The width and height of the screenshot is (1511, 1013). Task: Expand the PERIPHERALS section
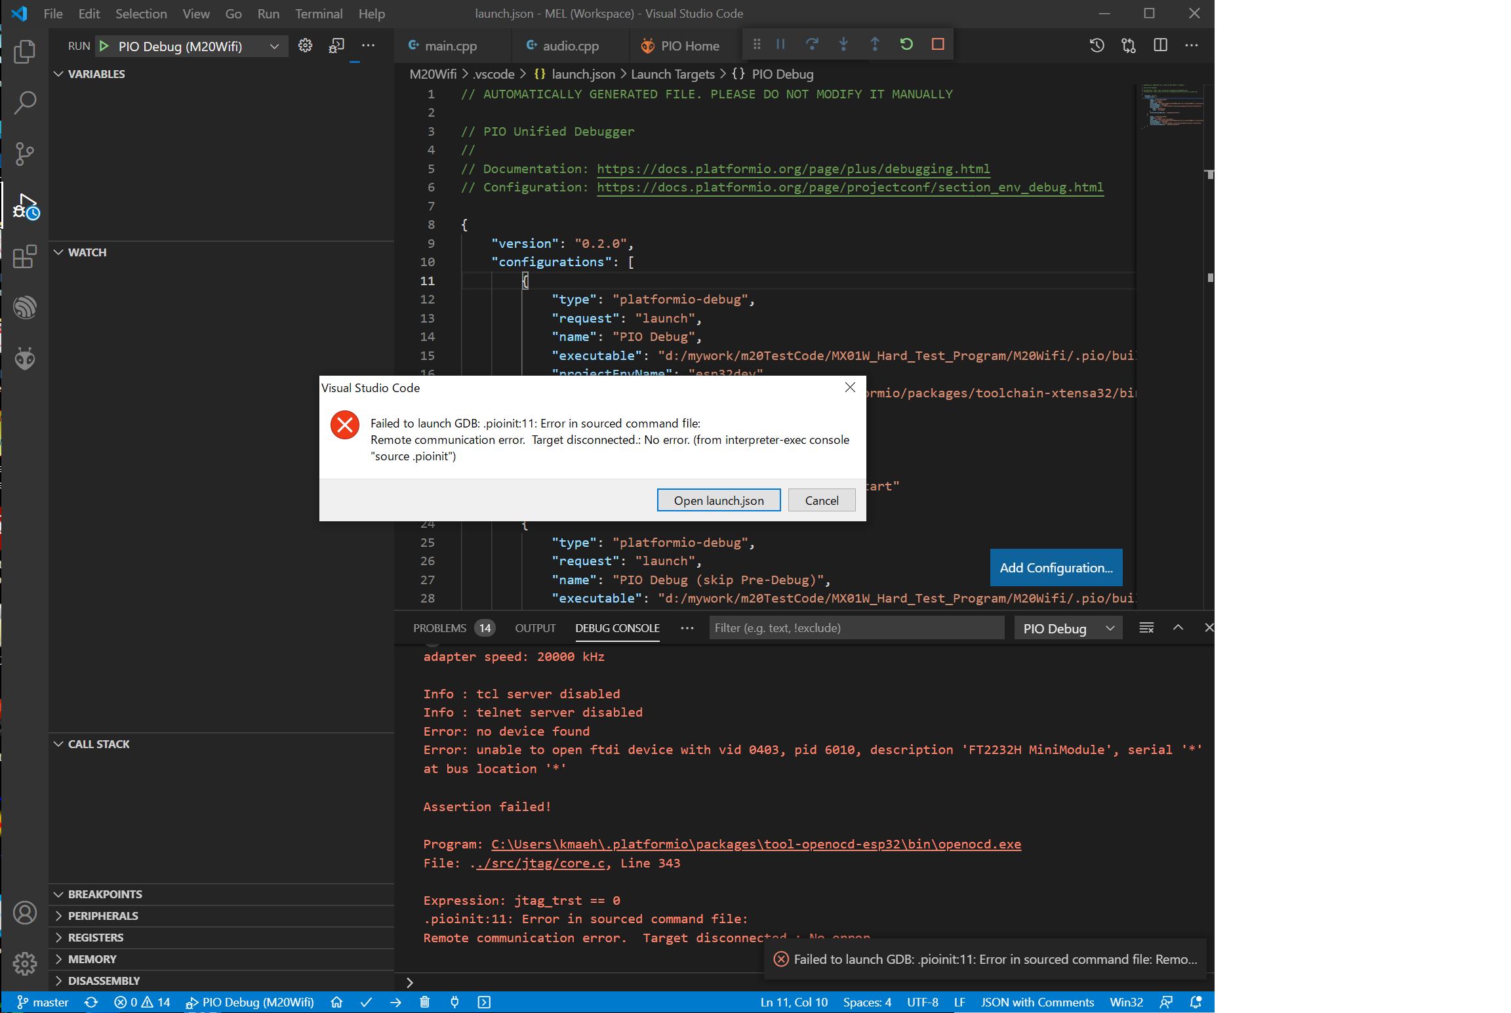(103, 916)
